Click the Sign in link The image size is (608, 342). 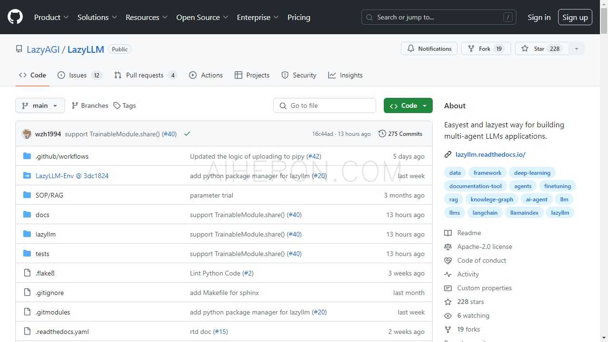[x=539, y=17]
